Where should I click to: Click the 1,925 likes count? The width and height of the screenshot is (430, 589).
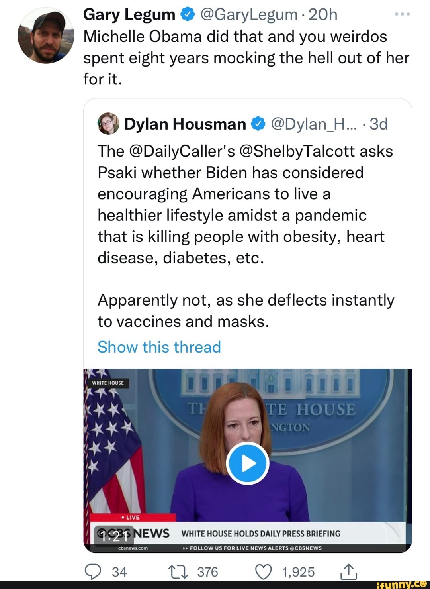(x=298, y=572)
